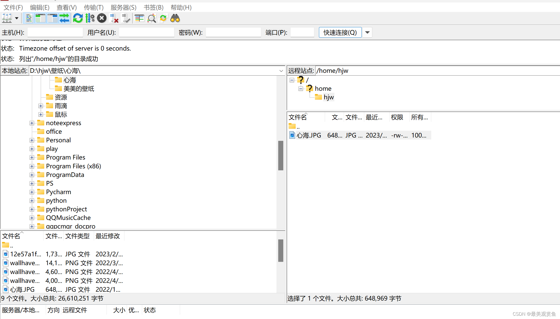
Task: Open the directory listing filters dialog
Action: tap(139, 18)
